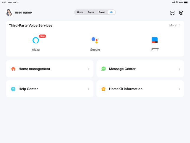
Task: Expand Message Center via its chevron
Action: point(179,69)
